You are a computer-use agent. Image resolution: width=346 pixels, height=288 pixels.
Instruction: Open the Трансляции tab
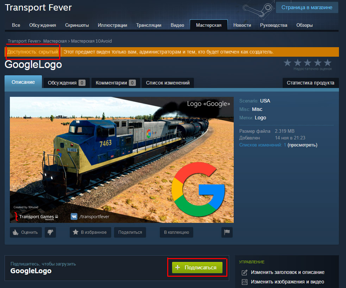pyautogui.click(x=149, y=25)
